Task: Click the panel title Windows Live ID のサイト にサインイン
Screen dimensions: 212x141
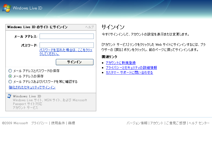Action: tap(37, 27)
